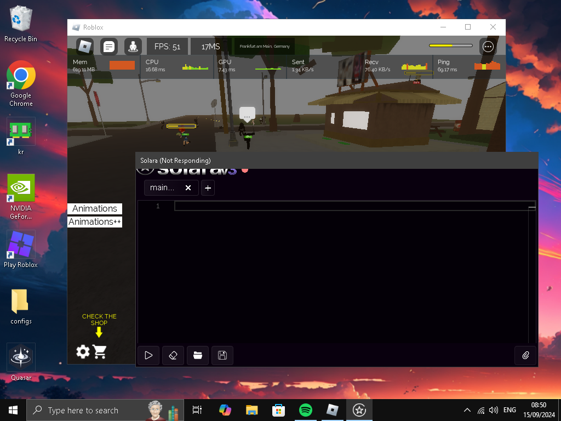Open the Play Roblox desktop shortcut
This screenshot has width=561, height=421.
21,249
